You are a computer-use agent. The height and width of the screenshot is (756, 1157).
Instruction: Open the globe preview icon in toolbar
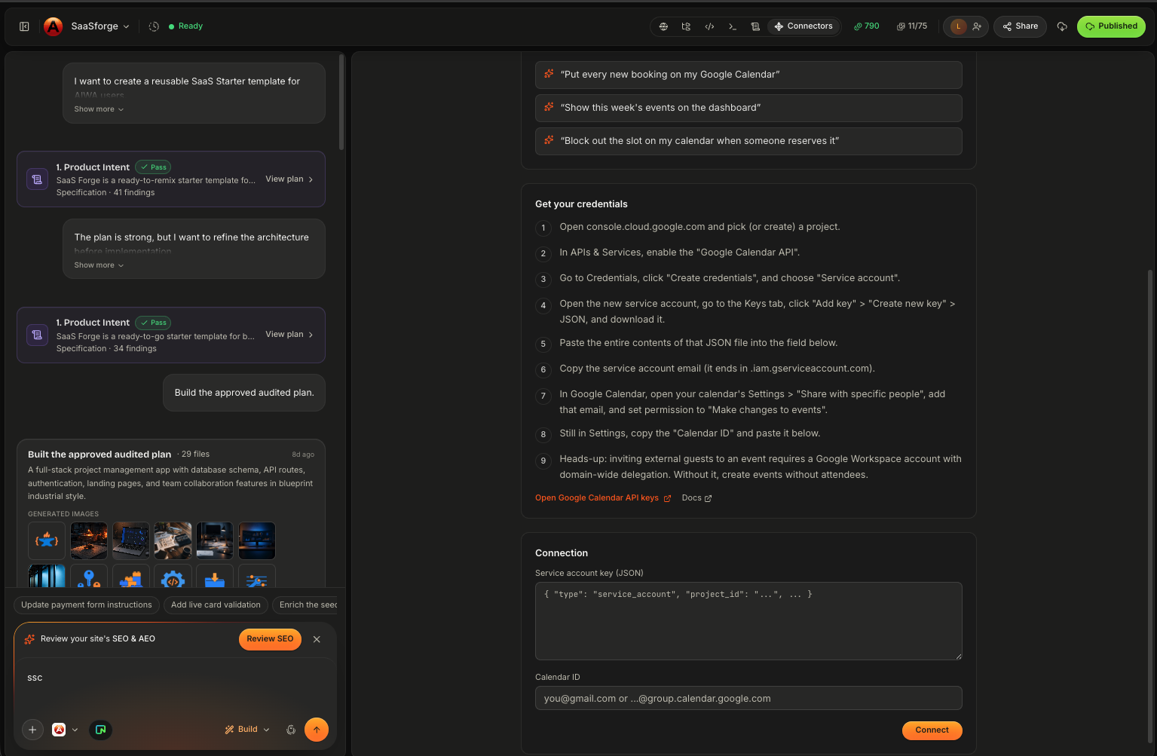[x=663, y=26]
